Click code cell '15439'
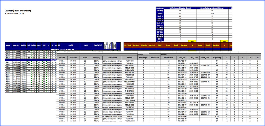 pos(8,51)
